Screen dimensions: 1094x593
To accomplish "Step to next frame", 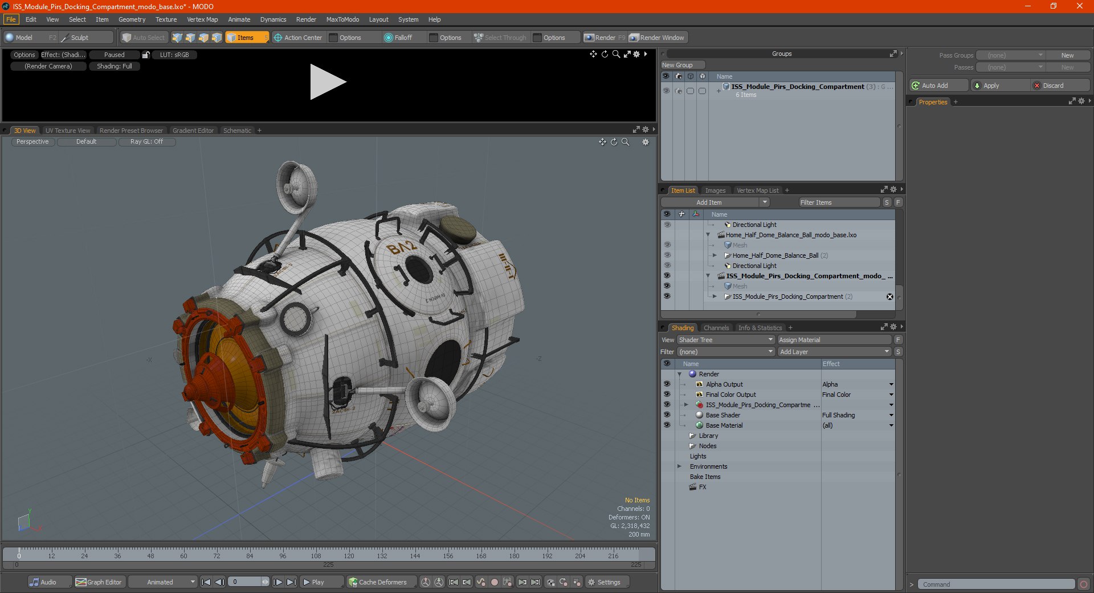I will [278, 582].
